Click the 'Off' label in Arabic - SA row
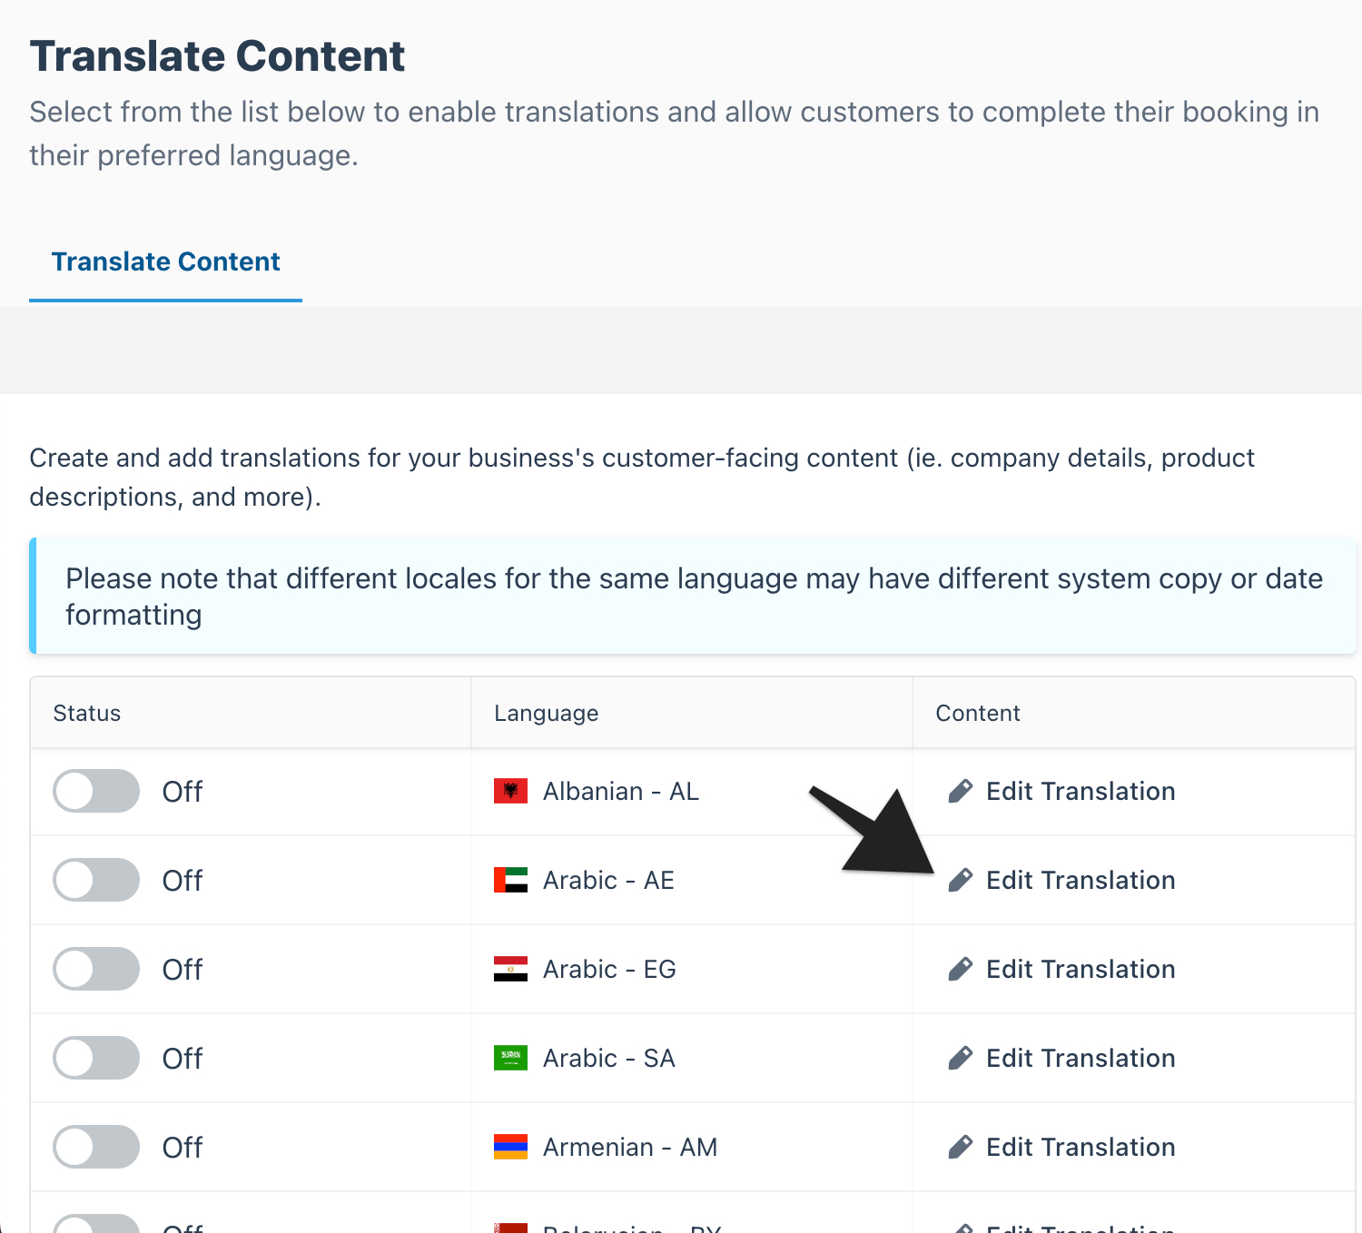Image resolution: width=1362 pixels, height=1233 pixels. coord(183,1058)
